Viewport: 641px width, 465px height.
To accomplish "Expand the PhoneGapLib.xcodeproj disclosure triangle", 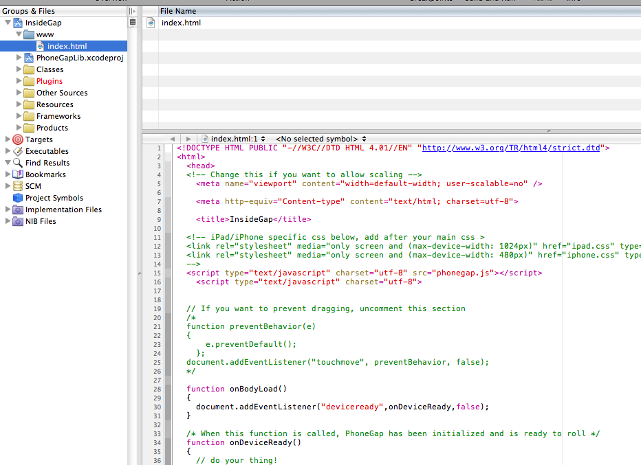I will pos(19,58).
